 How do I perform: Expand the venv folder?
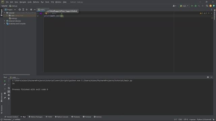tap(7, 15)
